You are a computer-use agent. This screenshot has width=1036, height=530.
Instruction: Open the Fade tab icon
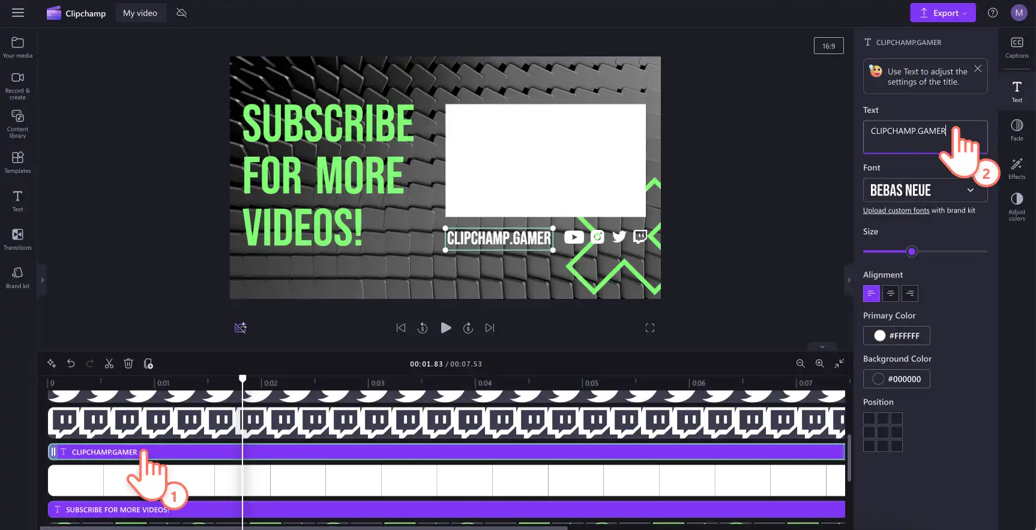tap(1017, 130)
